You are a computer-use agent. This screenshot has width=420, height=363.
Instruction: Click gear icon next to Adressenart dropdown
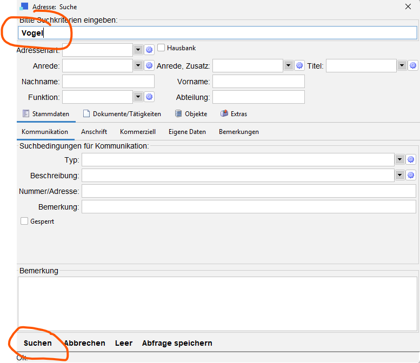tap(150, 50)
